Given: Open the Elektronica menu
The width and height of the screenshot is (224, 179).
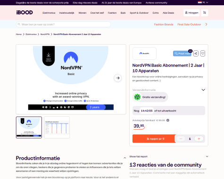Looking at the screenshot, I should (x=49, y=13).
